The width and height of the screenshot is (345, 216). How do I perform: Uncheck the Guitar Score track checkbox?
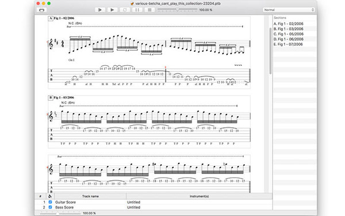pyautogui.click(x=50, y=202)
